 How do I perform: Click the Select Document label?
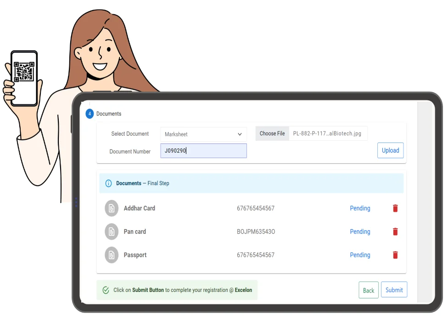tap(130, 134)
